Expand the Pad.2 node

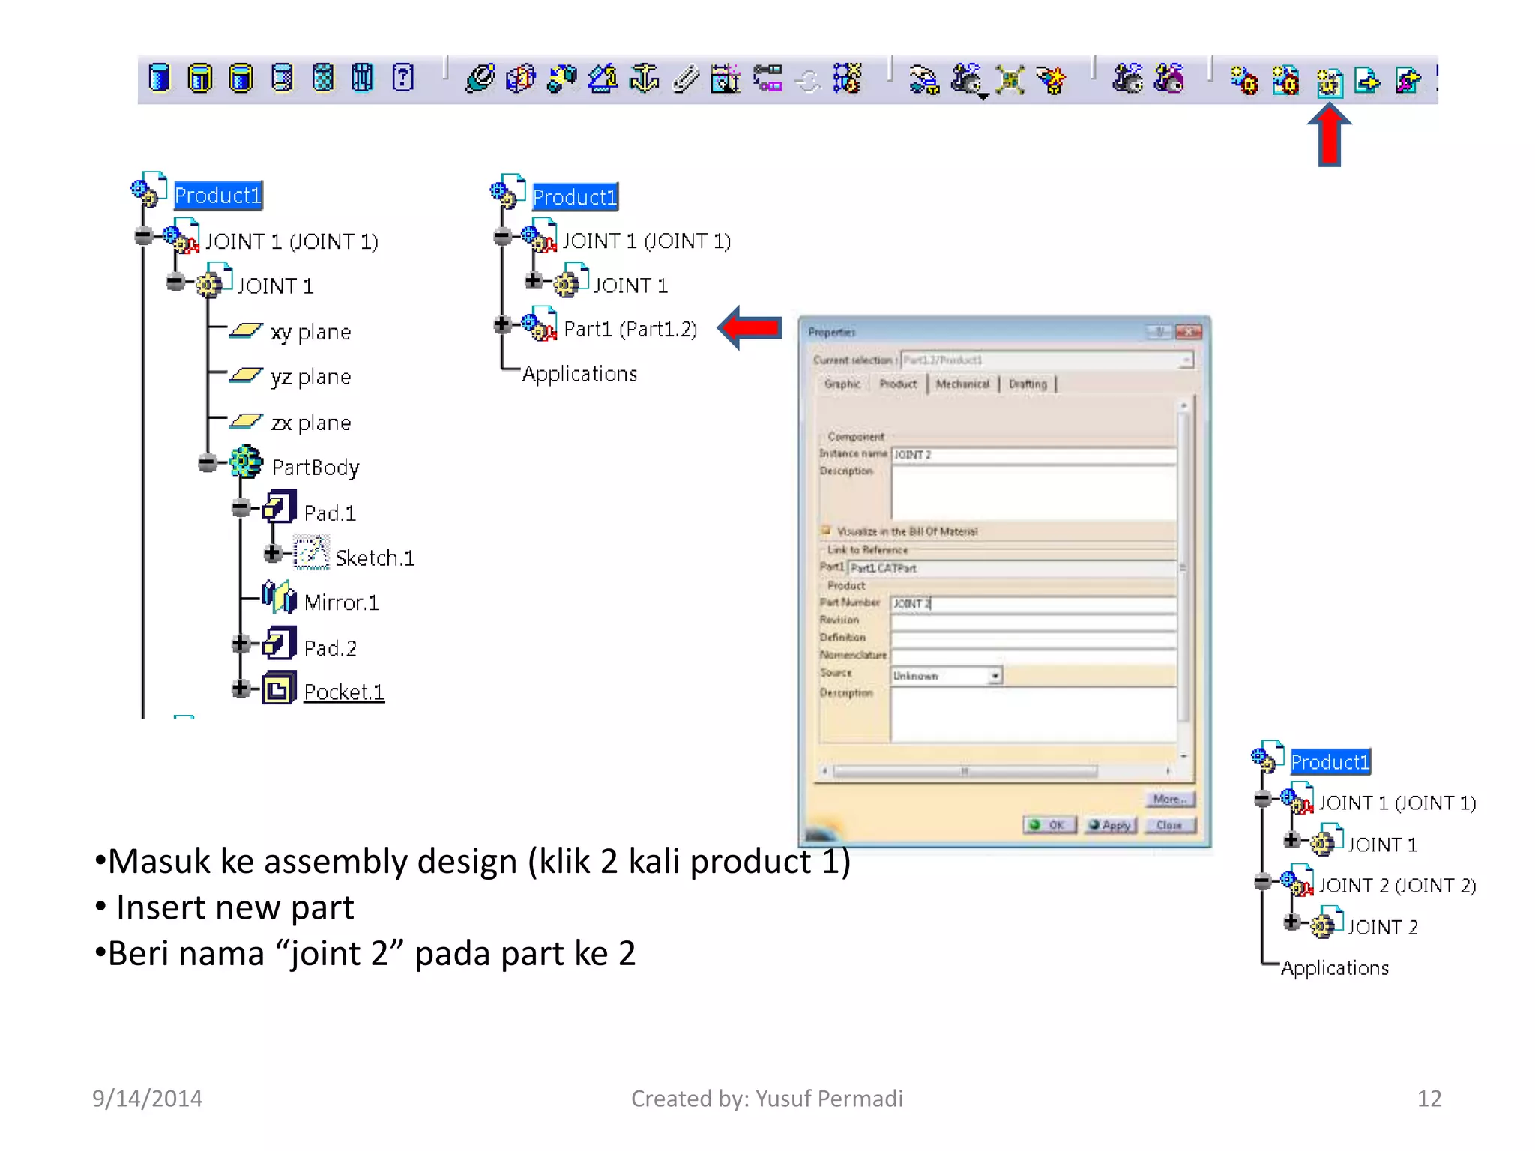pyautogui.click(x=241, y=644)
